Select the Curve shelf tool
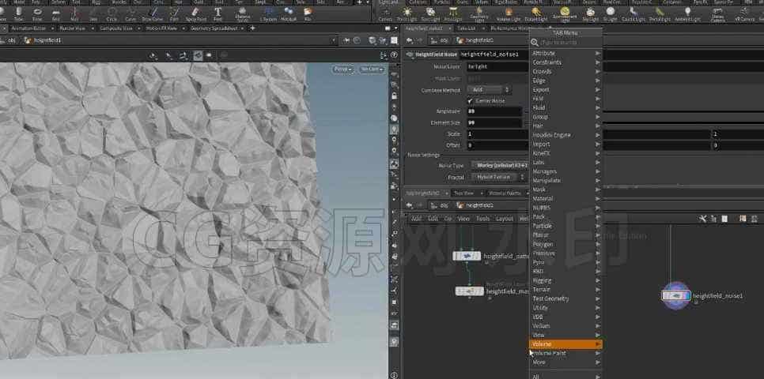Image resolution: width=764 pixels, height=379 pixels. (130, 13)
